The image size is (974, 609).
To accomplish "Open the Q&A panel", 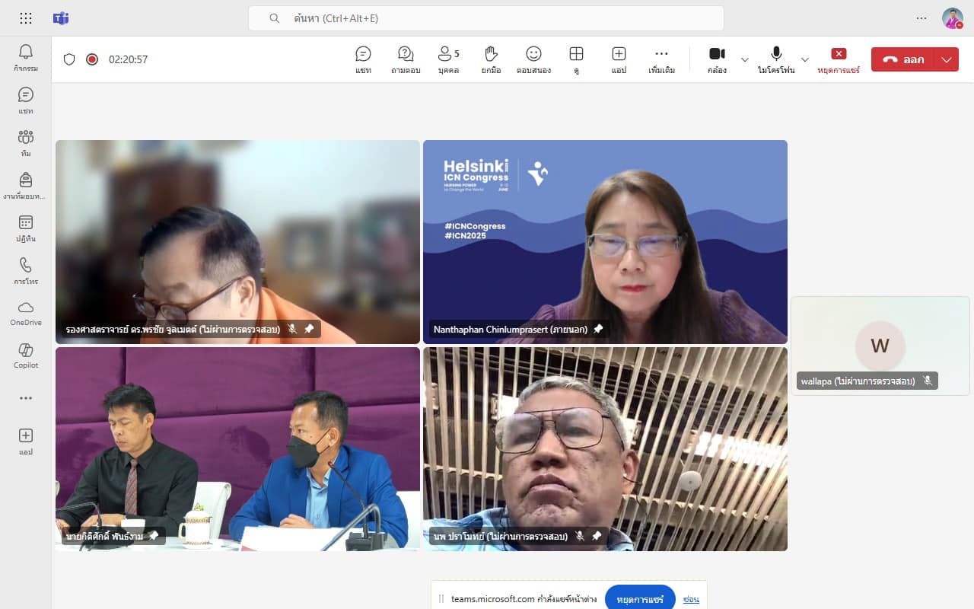I will click(406, 59).
